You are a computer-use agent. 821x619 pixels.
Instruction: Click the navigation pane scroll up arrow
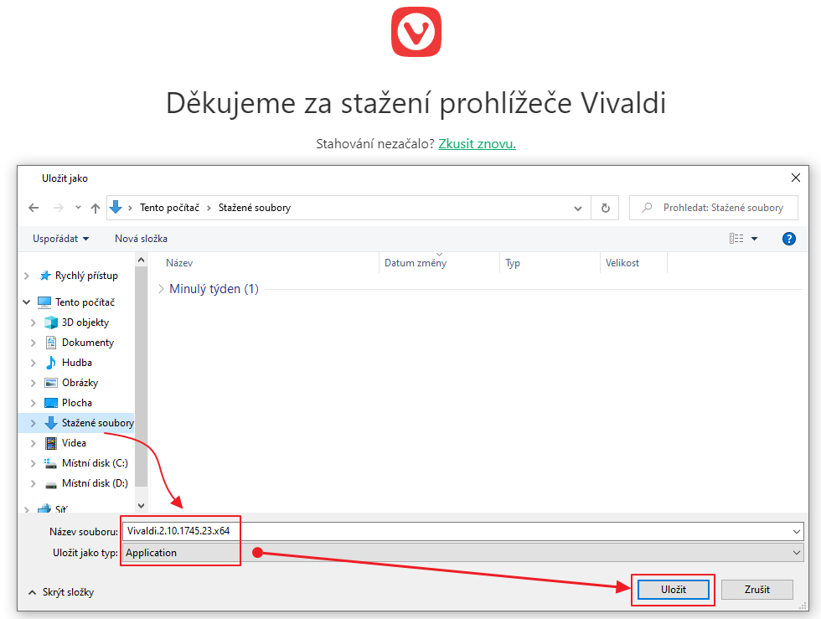(141, 260)
